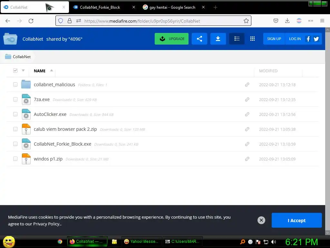The height and width of the screenshot is (248, 330).
Task: Switch to the Google Search tab
Action: click(x=172, y=7)
